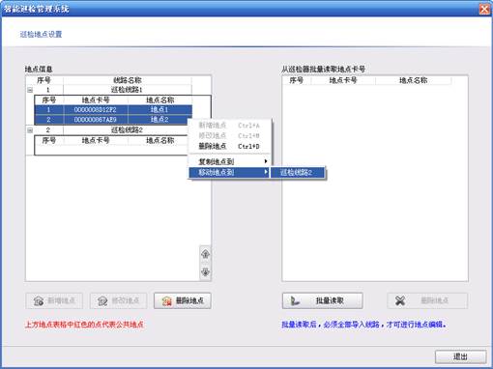The height and width of the screenshot is (369, 493).
Task: Click the move-up arrow icon
Action: coord(205,254)
